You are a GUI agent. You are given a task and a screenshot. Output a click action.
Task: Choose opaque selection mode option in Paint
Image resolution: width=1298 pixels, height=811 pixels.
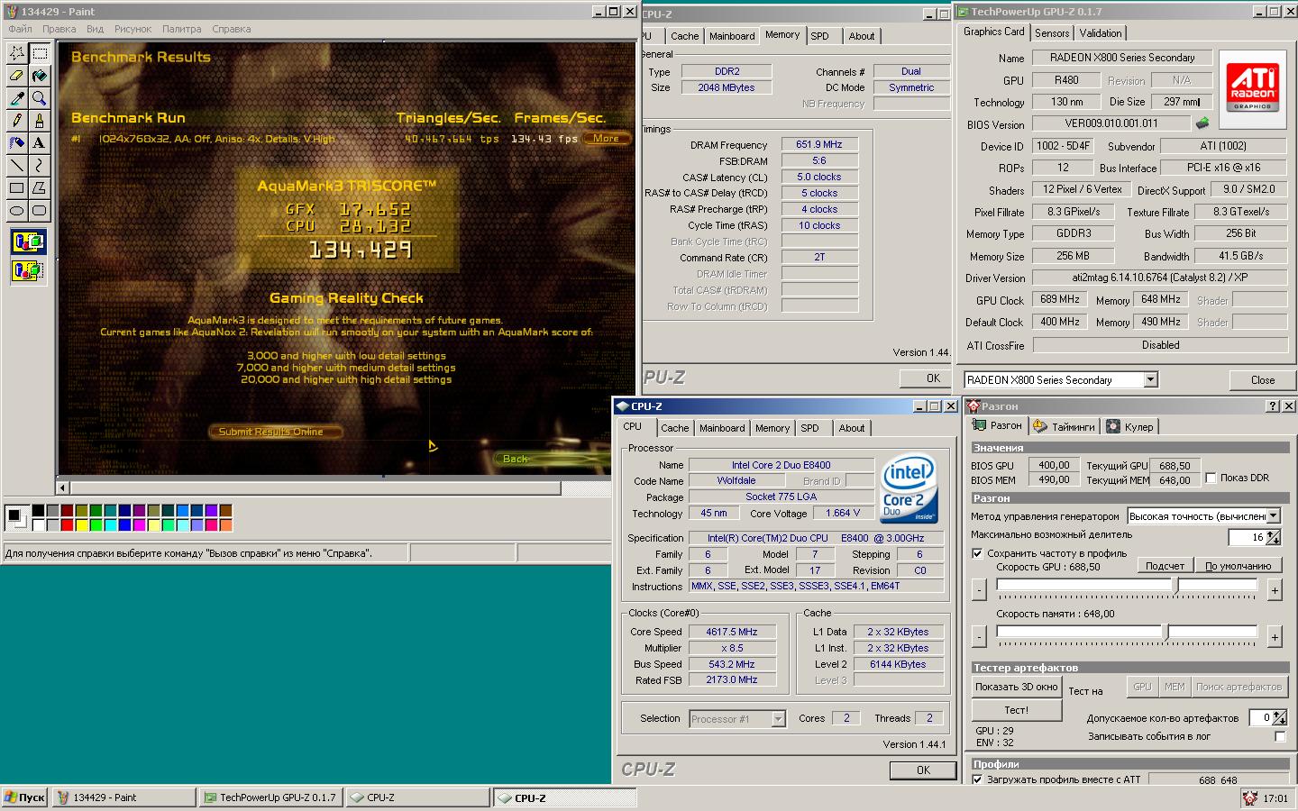(x=28, y=241)
